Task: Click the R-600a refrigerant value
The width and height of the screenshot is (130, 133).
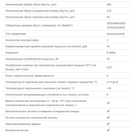Action: click(x=111, y=53)
